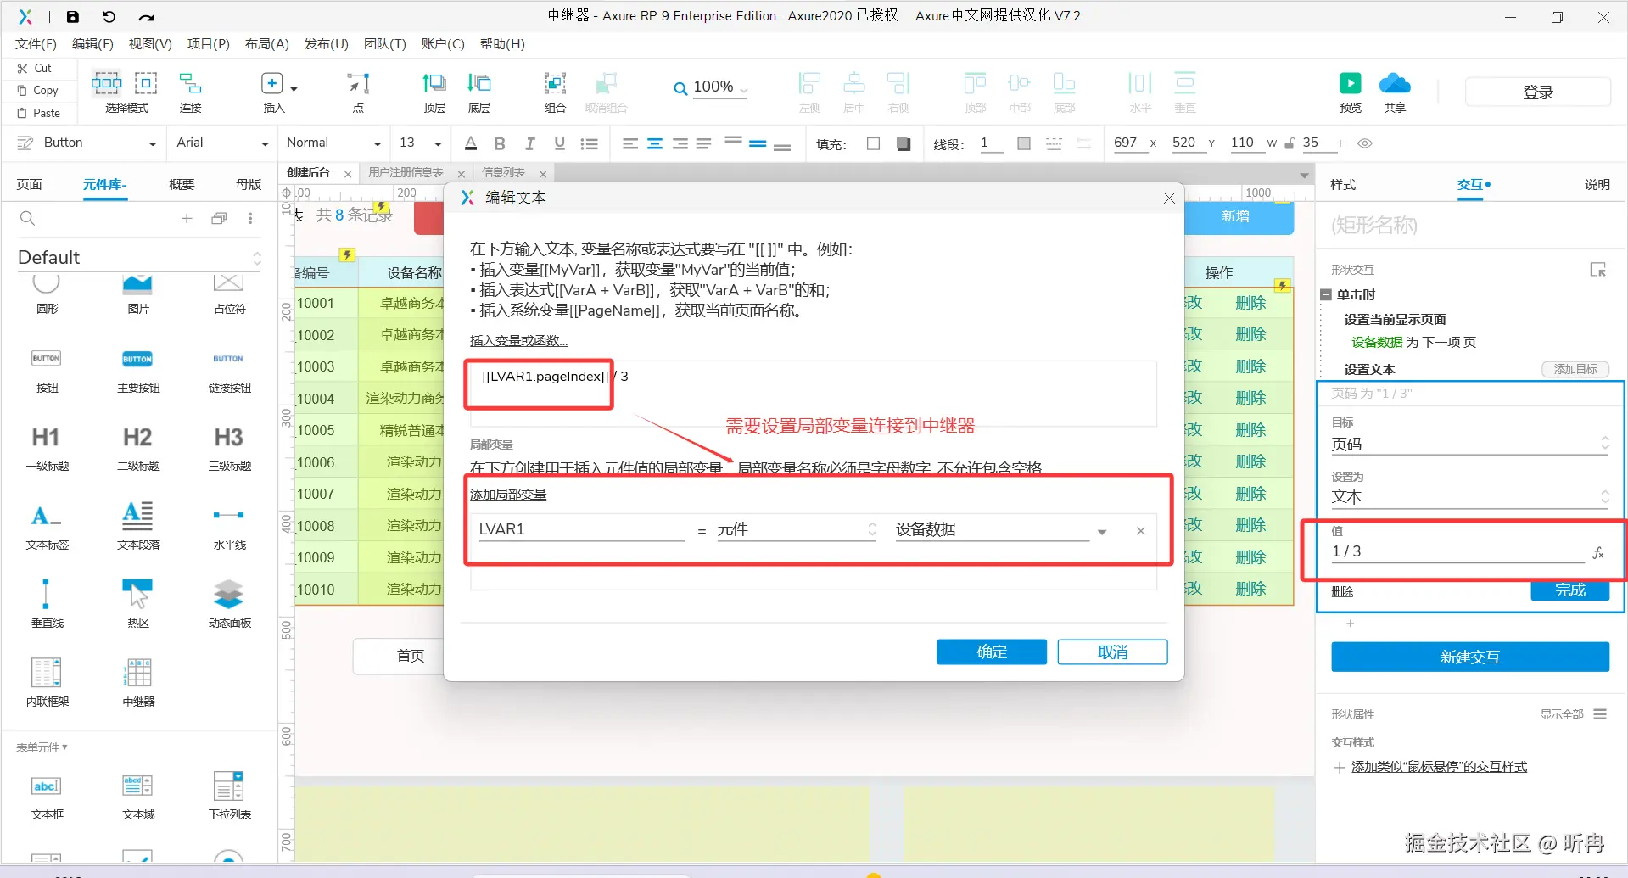This screenshot has width=1628, height=878.
Task: Click the line color swatch
Action: click(x=1024, y=144)
